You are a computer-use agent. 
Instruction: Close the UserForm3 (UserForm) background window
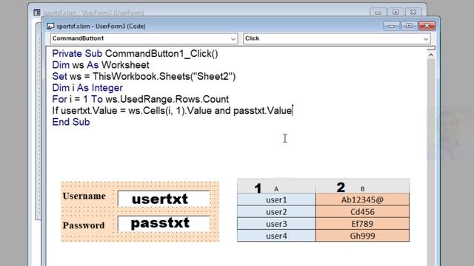[x=413, y=13]
